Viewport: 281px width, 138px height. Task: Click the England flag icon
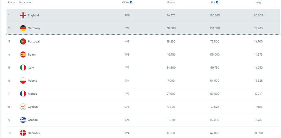23,16
